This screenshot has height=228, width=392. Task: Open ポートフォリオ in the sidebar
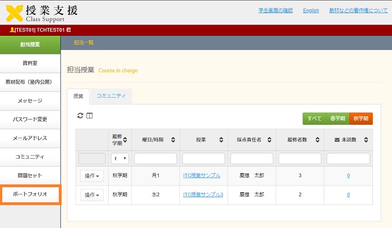30,194
